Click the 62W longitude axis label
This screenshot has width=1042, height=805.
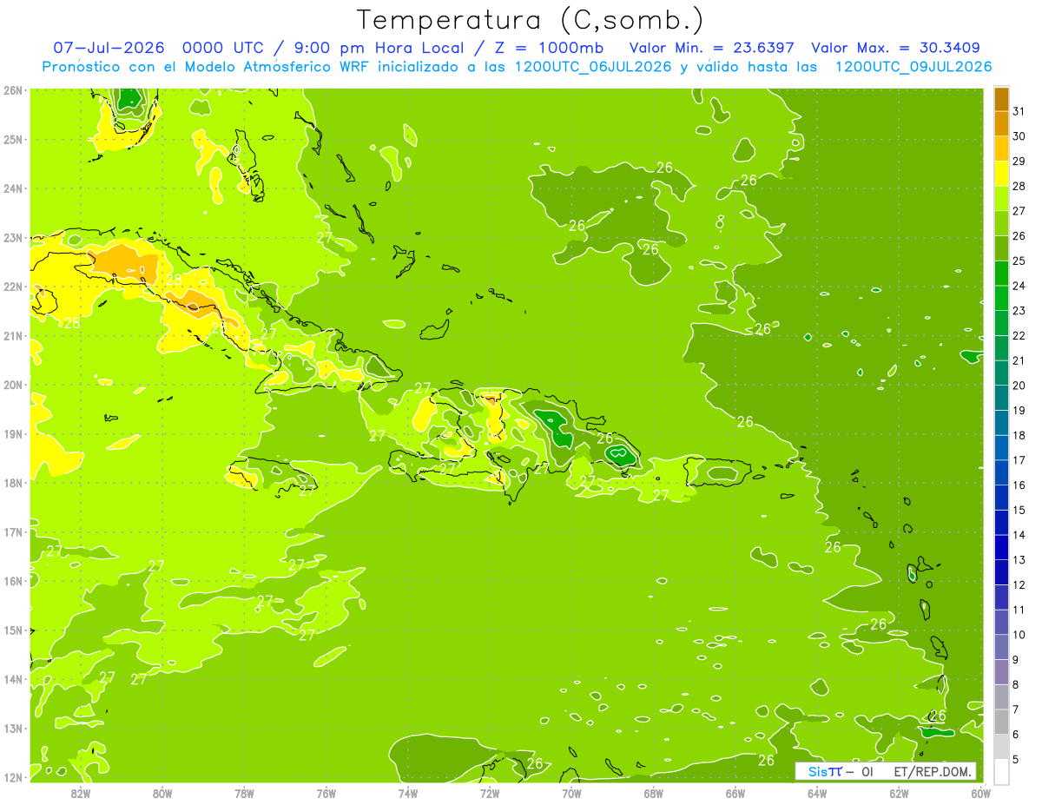pyautogui.click(x=899, y=794)
